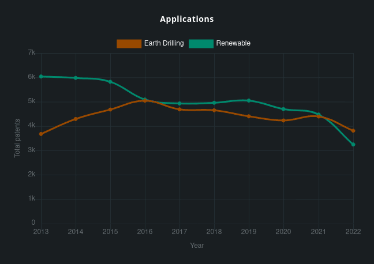Click the Renewable 2018 data marker
374x264 pixels.
click(x=214, y=103)
